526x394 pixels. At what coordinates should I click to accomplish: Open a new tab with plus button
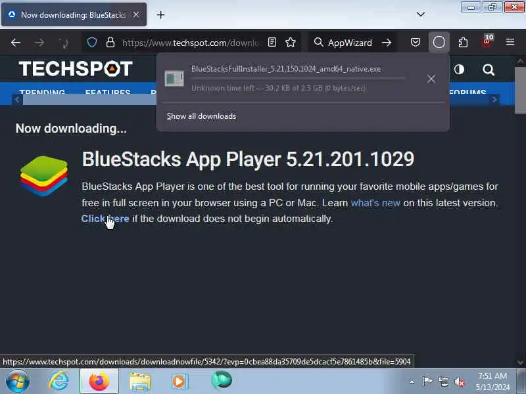point(160,14)
